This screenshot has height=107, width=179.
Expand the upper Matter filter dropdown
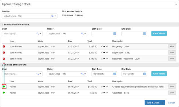tap(85, 33)
